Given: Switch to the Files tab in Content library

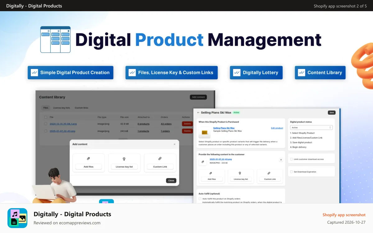Looking at the screenshot, I should click(x=46, y=108).
